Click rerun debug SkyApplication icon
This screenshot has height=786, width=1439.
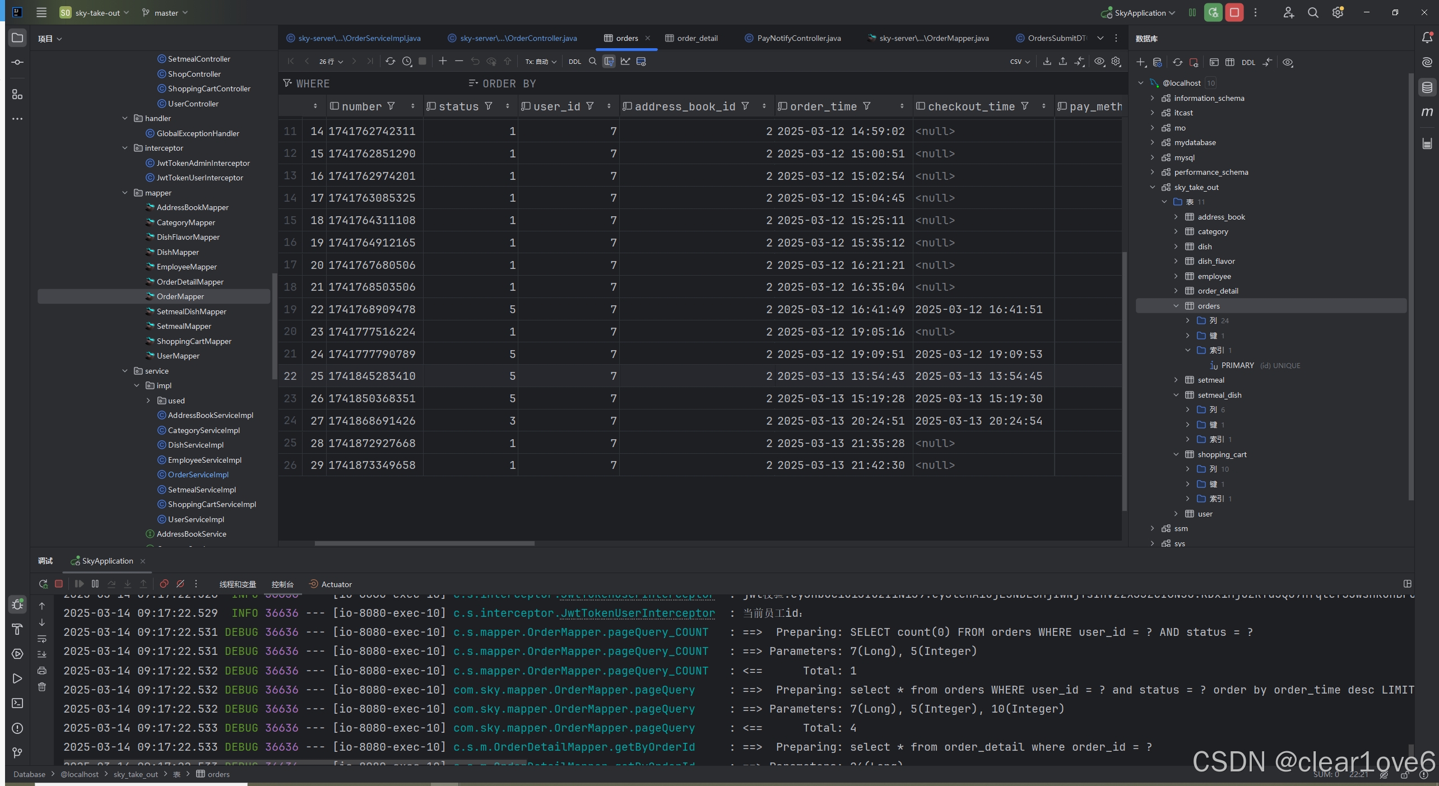coord(43,584)
